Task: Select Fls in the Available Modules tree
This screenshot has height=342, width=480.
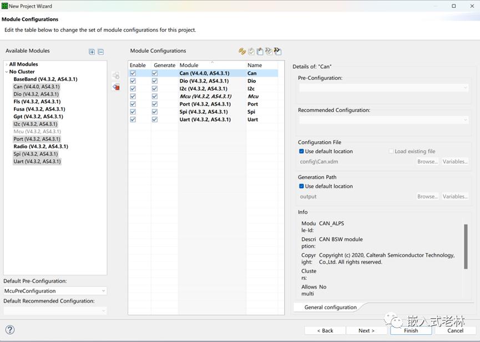Action: [x=37, y=102]
